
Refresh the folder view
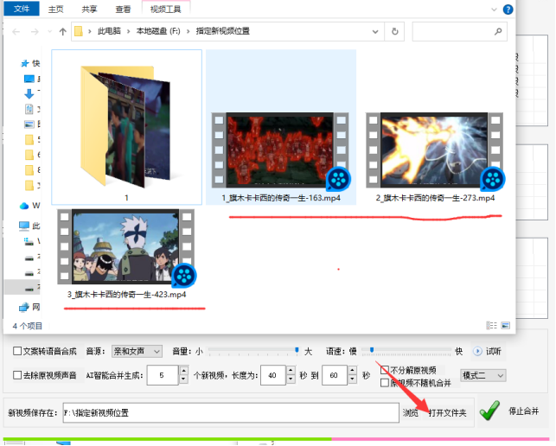click(x=394, y=32)
